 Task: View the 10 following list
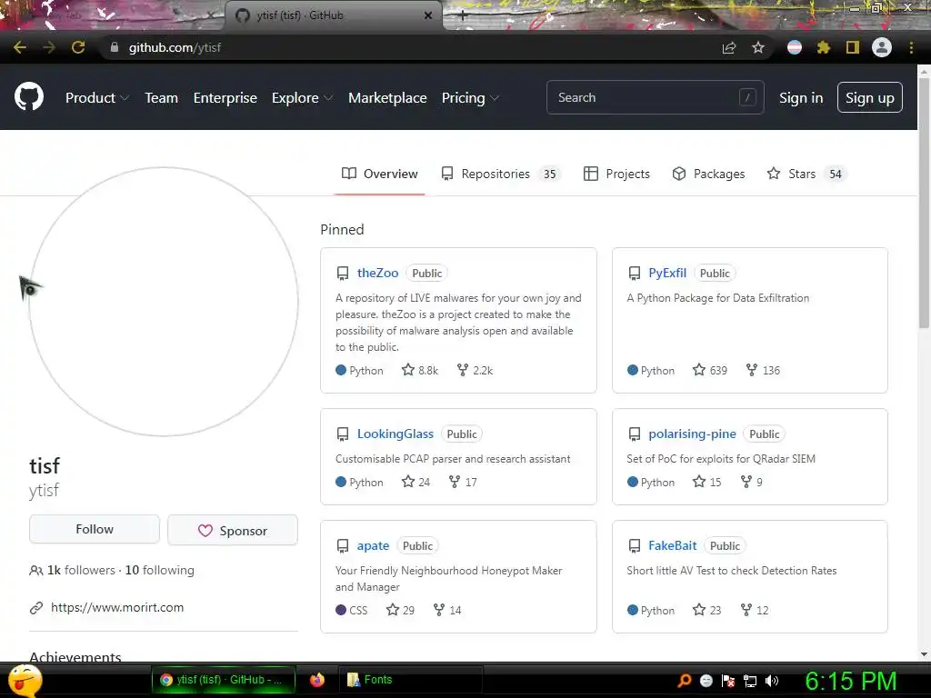click(160, 571)
